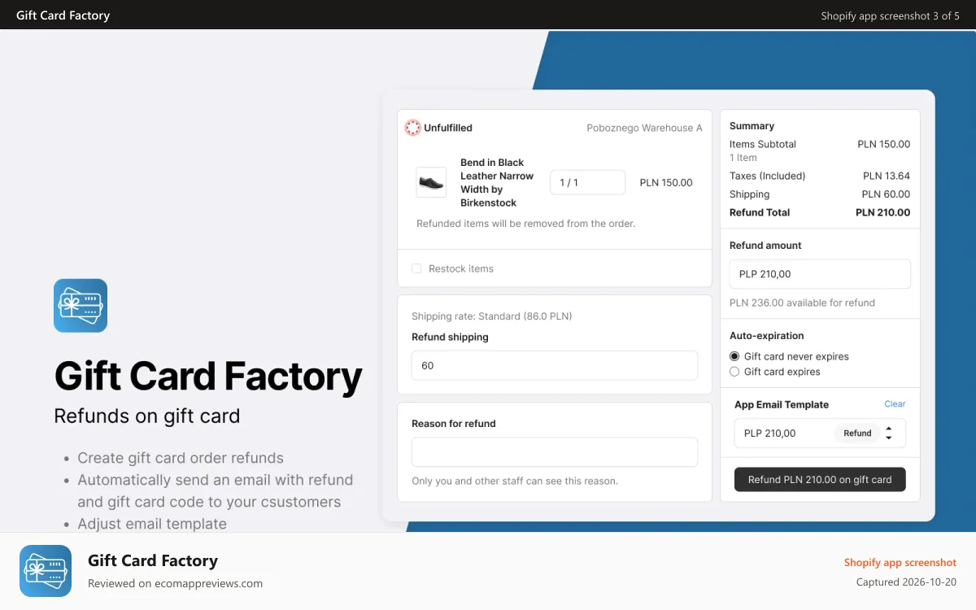The height and width of the screenshot is (610, 976).
Task: Click the Refund tag in template selector
Action: [857, 434]
